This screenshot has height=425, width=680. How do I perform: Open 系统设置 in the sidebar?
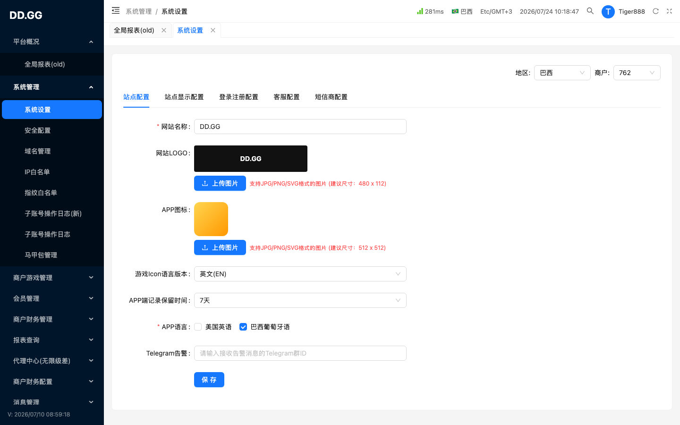[52, 110]
